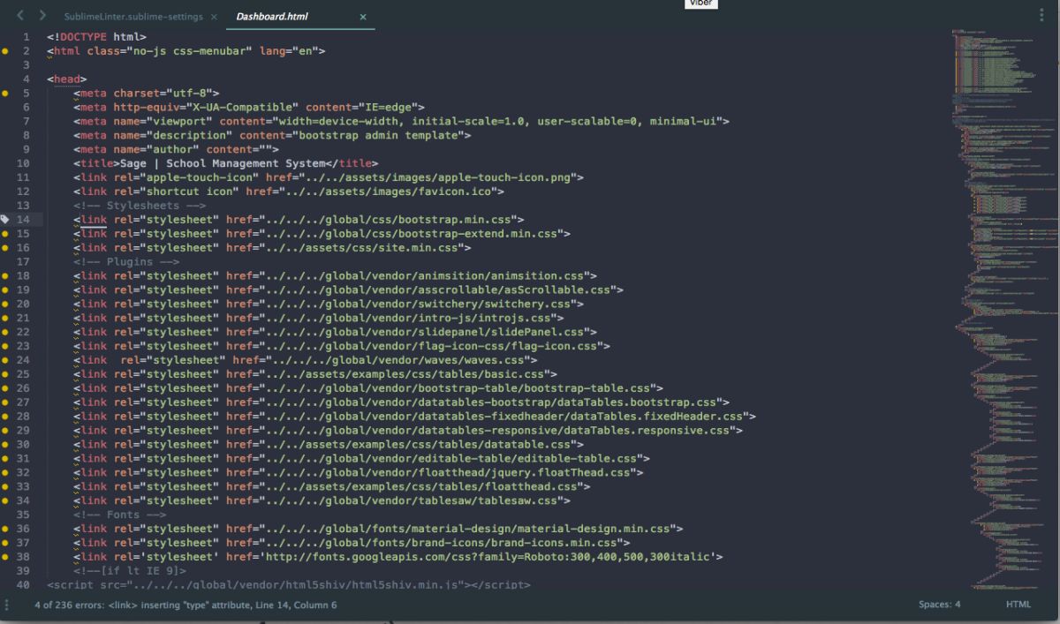Click the yellow lint dot on line 34

[4, 500]
